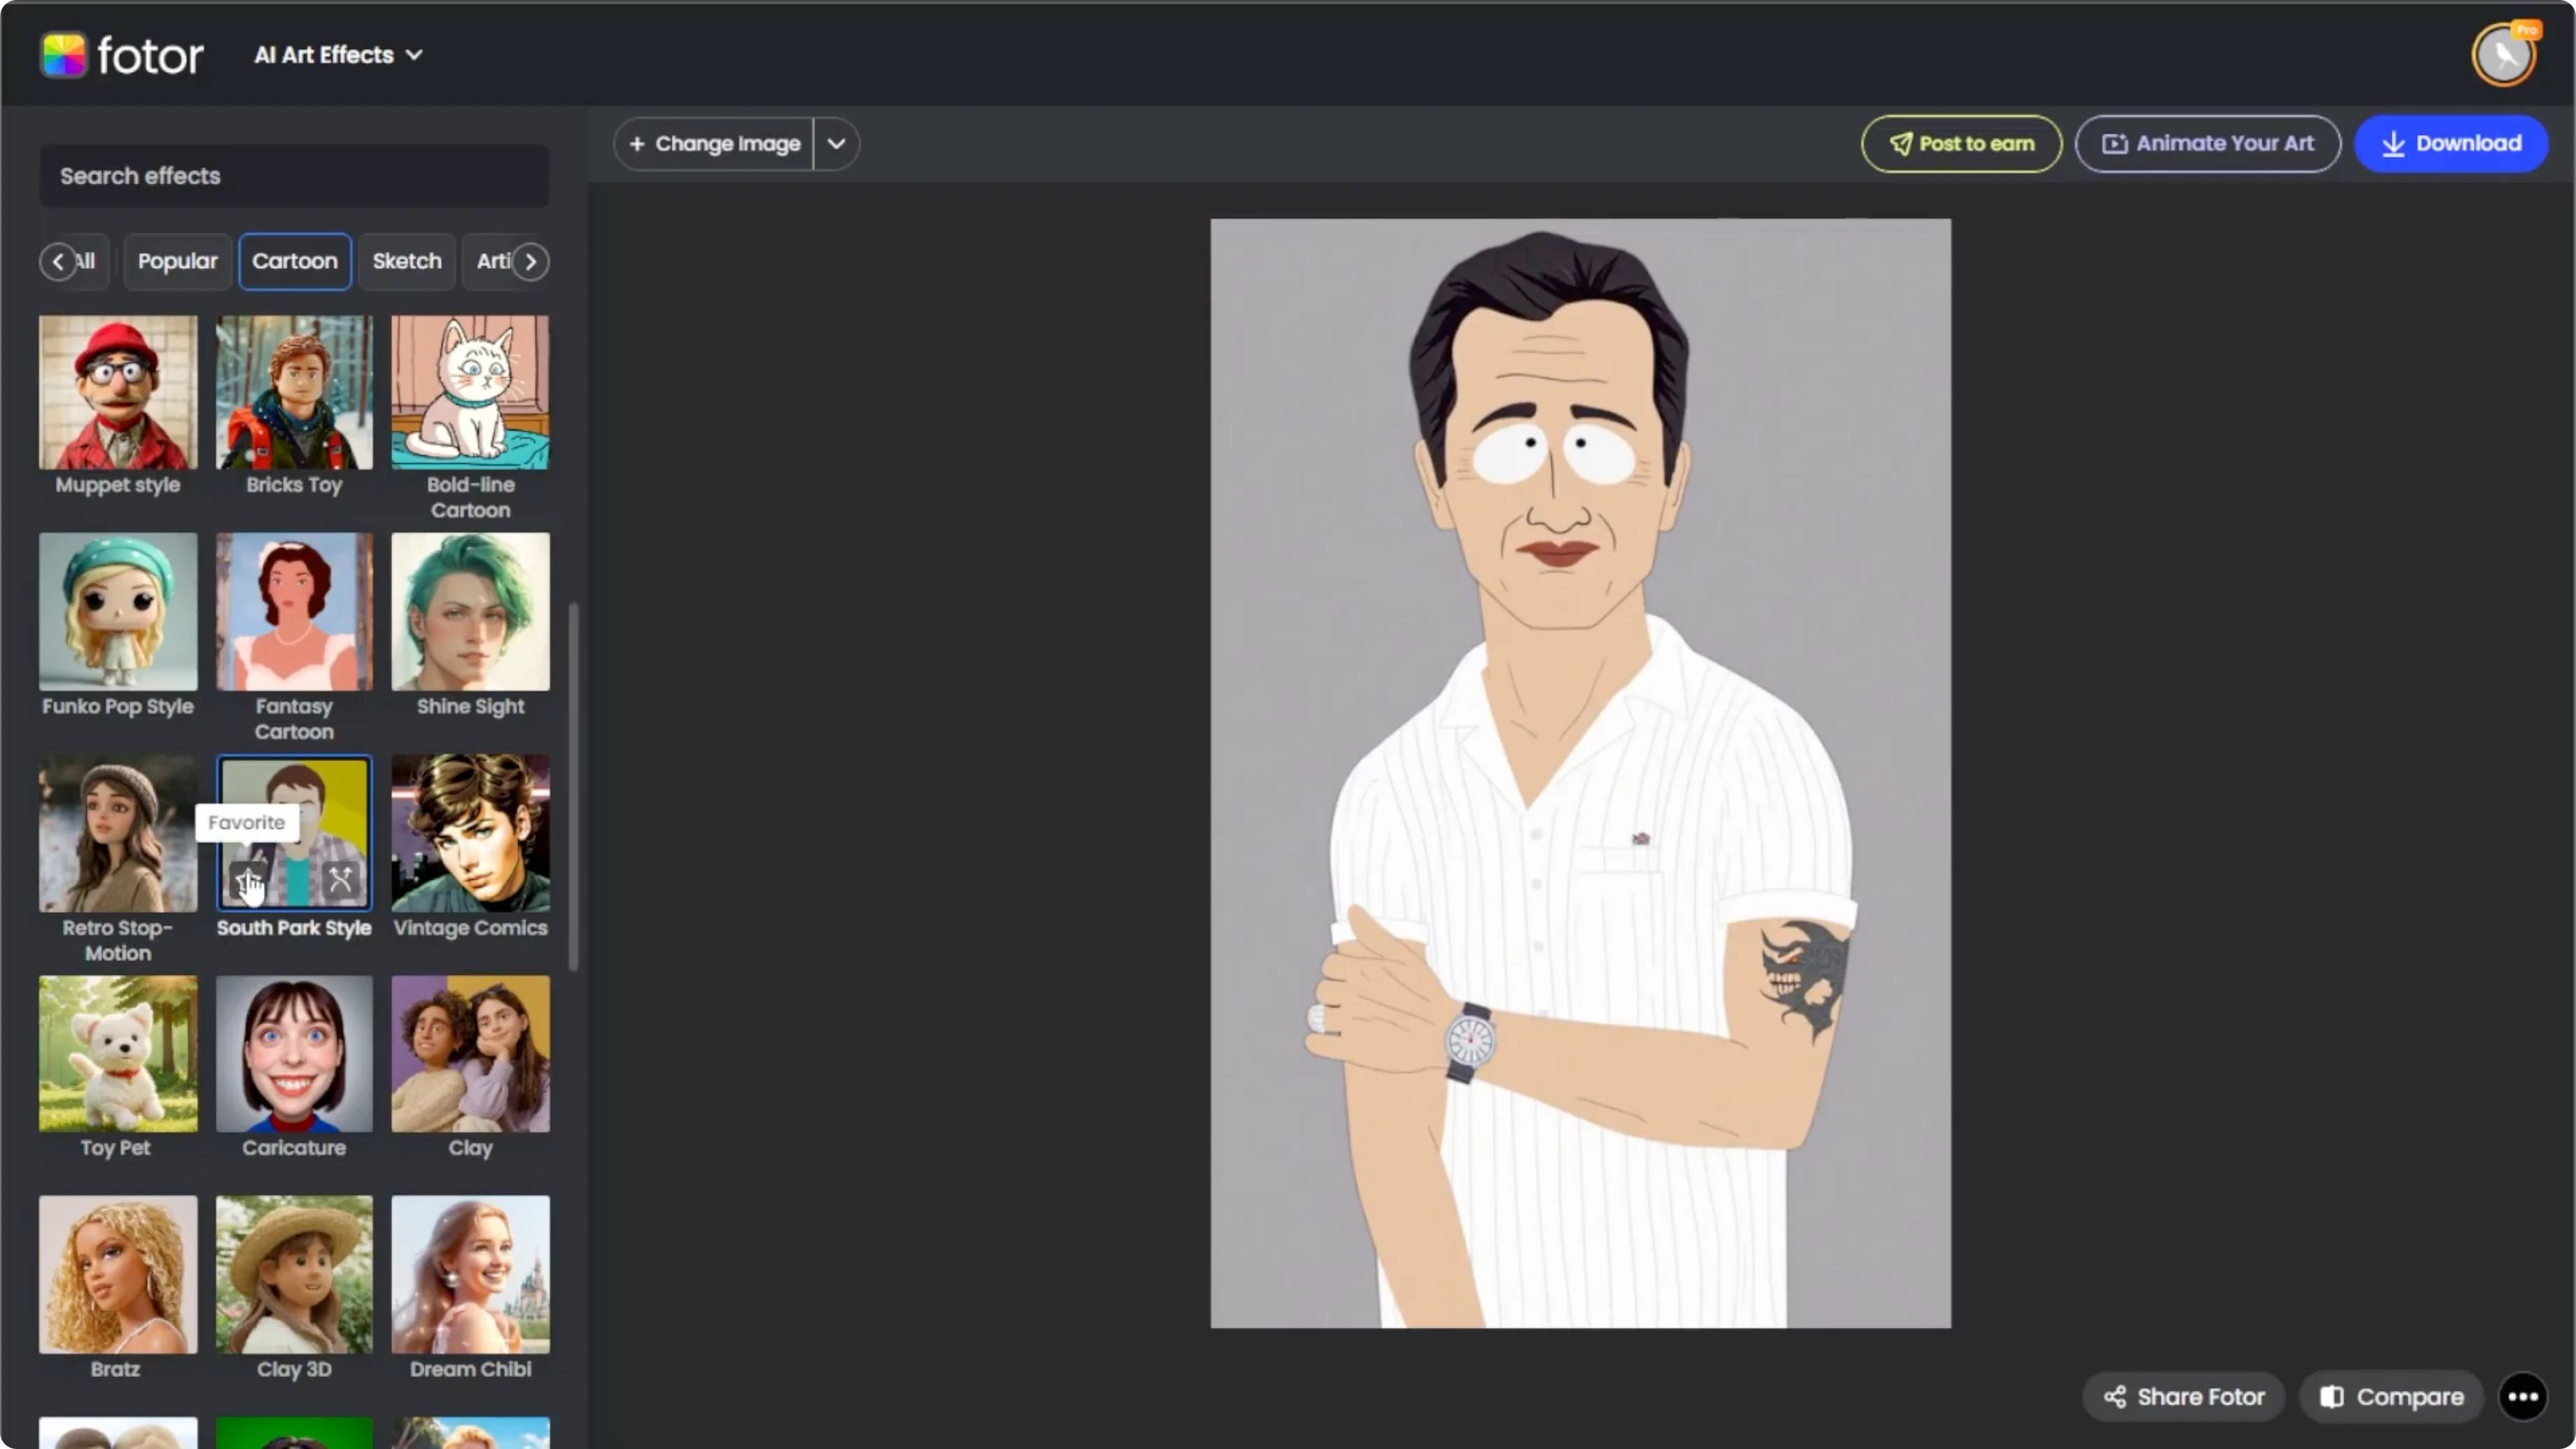Viewport: 2576px width, 1449px height.
Task: Click the 'South Park Style' label
Action: click(x=294, y=928)
